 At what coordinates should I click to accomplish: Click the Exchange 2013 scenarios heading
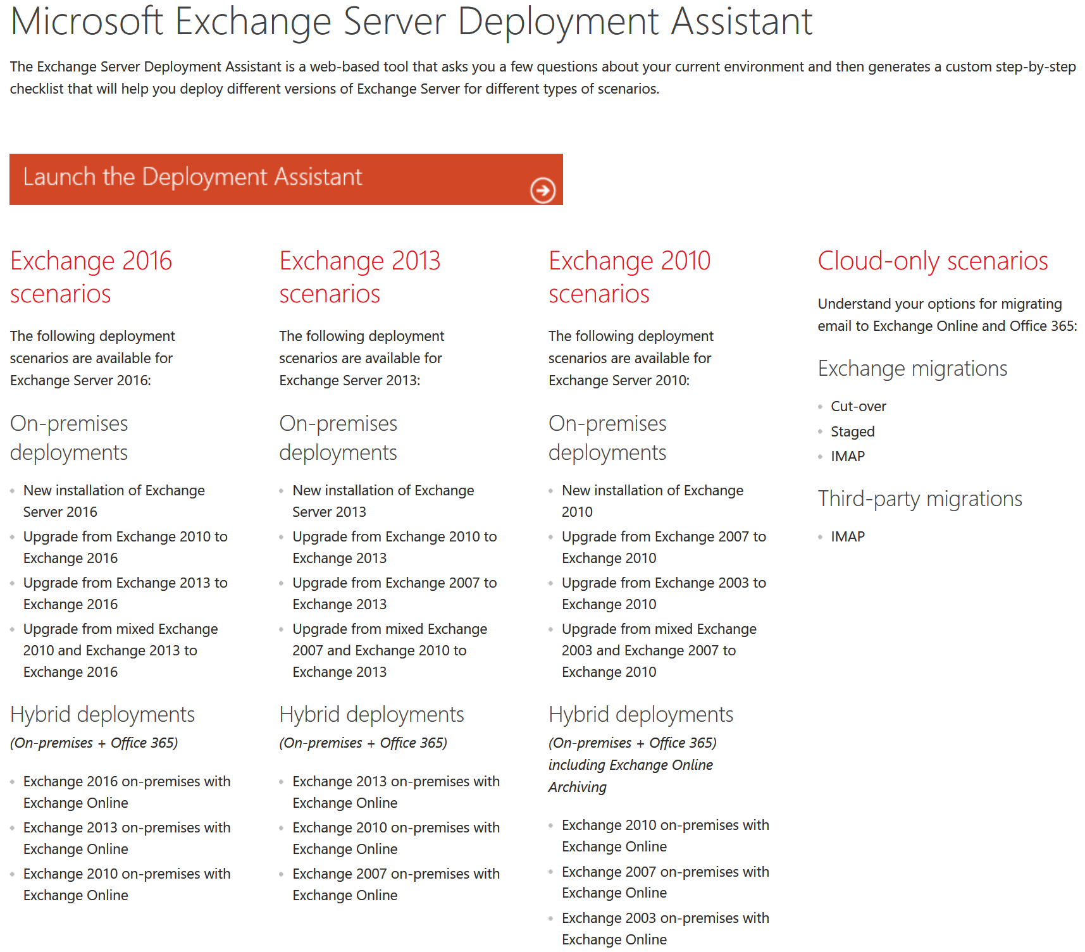click(360, 277)
